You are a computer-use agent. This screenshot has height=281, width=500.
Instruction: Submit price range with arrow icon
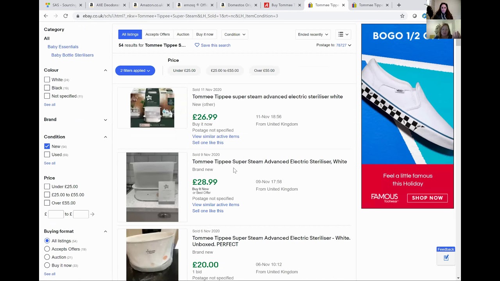point(92,214)
